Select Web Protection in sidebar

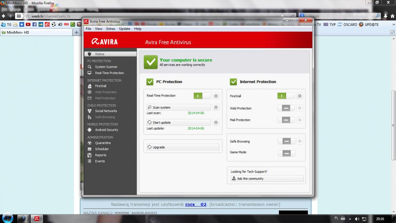coord(106,92)
